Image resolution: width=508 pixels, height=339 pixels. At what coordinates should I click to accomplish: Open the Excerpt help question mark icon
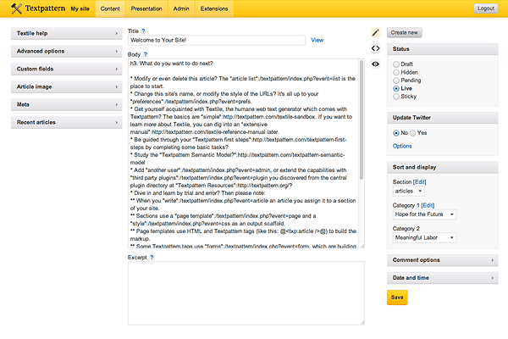point(152,255)
